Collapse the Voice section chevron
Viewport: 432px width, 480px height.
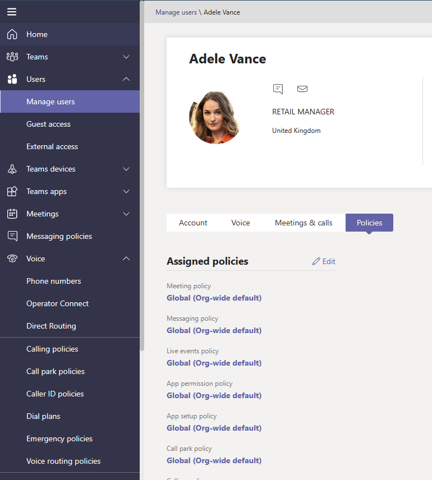(x=126, y=259)
